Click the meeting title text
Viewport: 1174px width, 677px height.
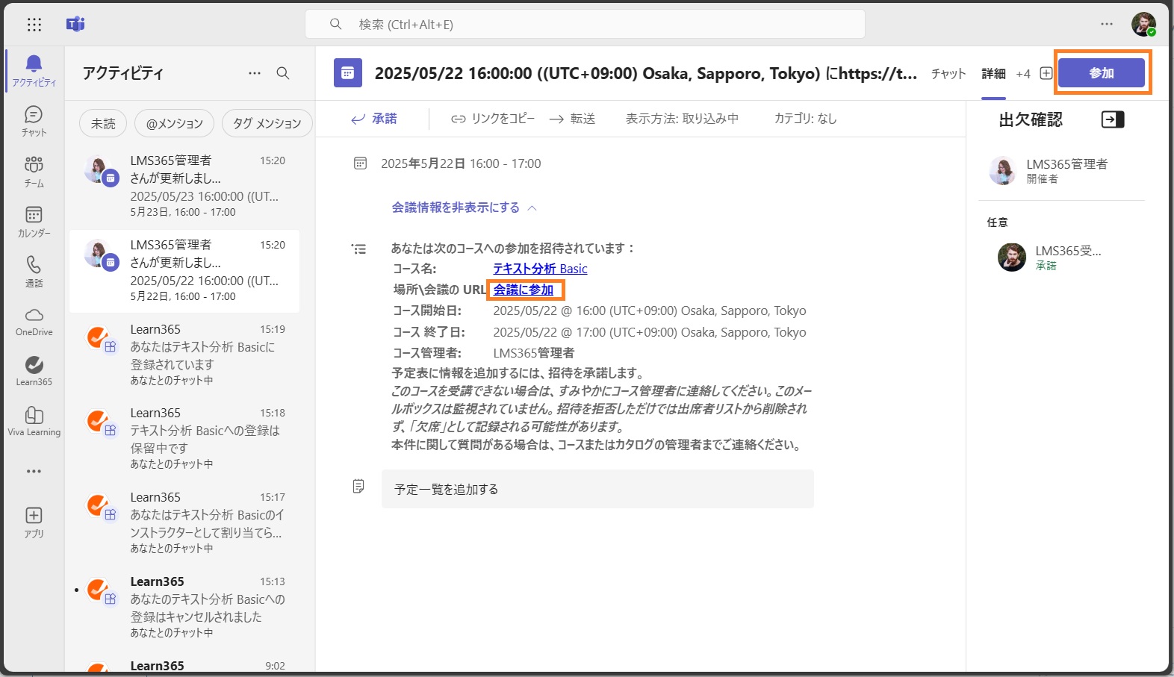click(646, 73)
